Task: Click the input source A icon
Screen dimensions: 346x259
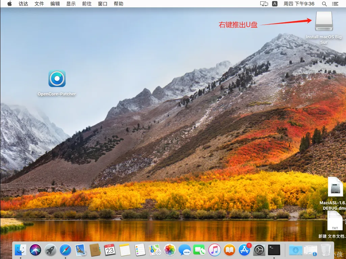Action: [x=275, y=4]
